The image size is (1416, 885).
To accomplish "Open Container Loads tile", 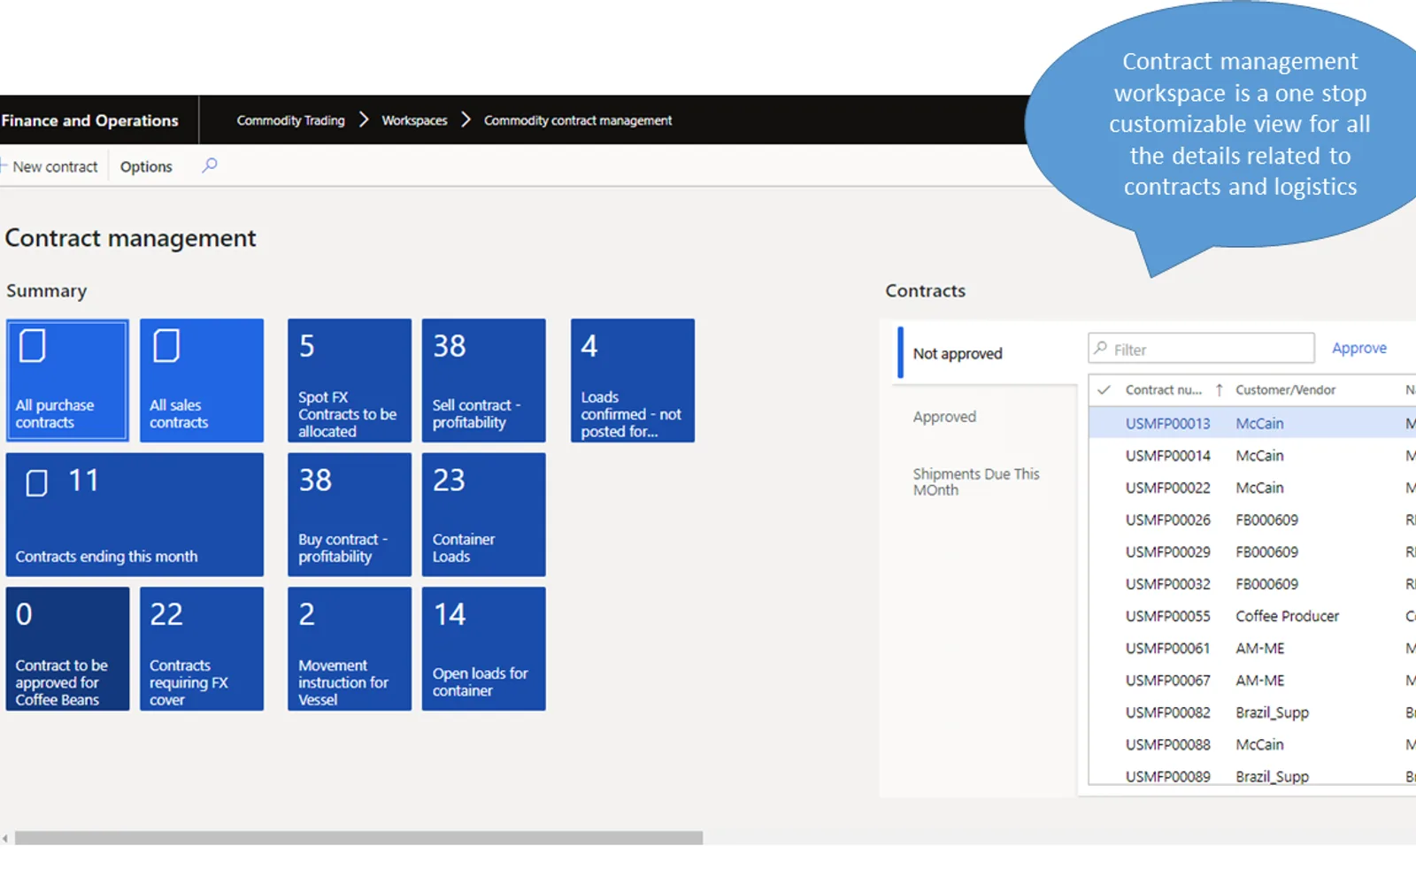I will click(x=484, y=514).
